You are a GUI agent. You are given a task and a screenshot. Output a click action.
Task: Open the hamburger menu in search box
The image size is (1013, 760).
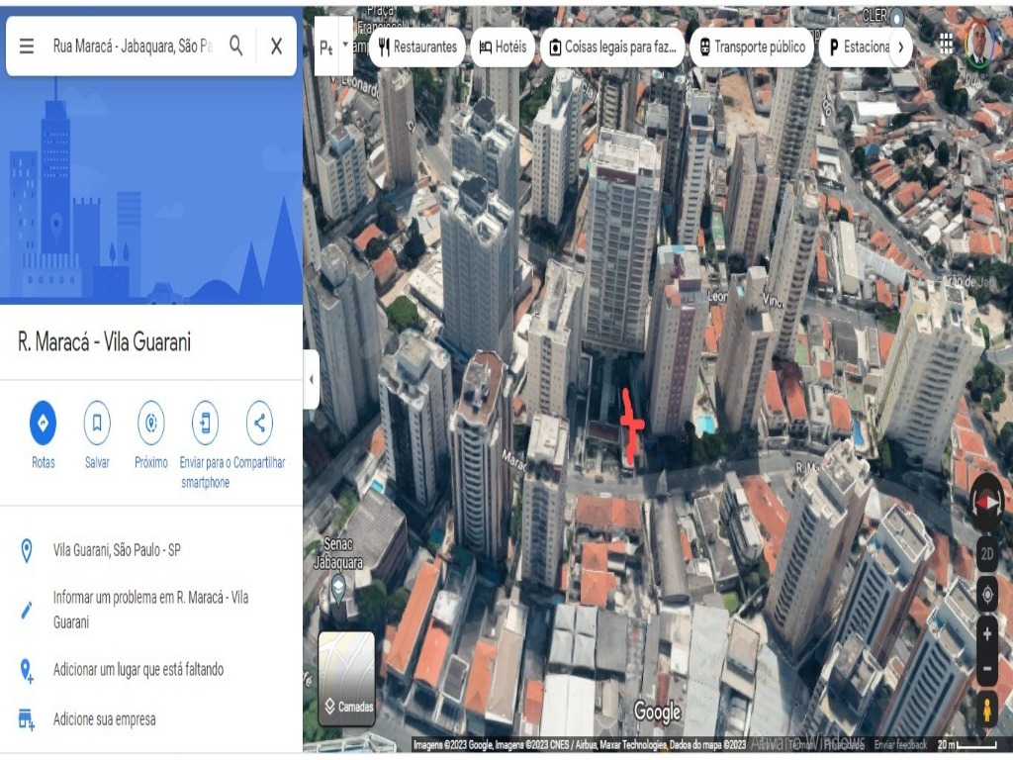coord(27,46)
